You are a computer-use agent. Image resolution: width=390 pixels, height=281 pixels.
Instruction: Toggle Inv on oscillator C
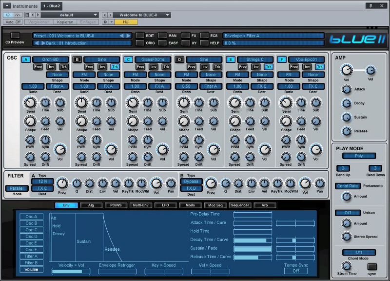154,67
